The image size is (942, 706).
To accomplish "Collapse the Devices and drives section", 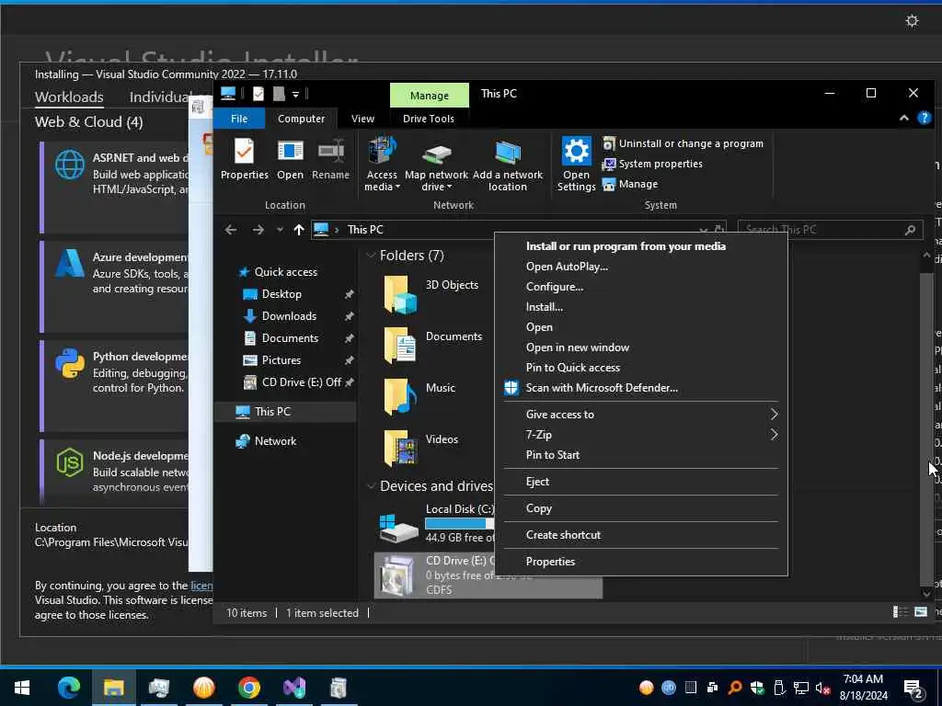I will (371, 485).
